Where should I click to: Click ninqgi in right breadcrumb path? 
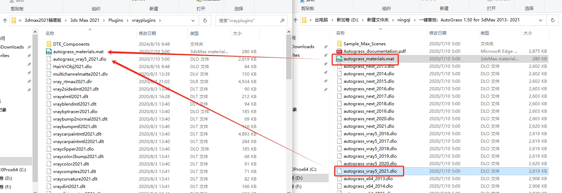pos(404,20)
